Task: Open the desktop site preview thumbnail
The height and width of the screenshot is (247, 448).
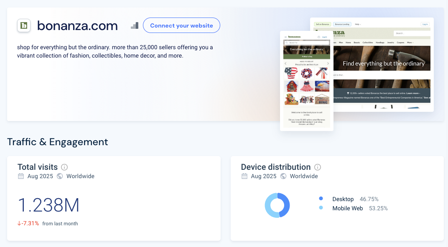Action: point(383,65)
